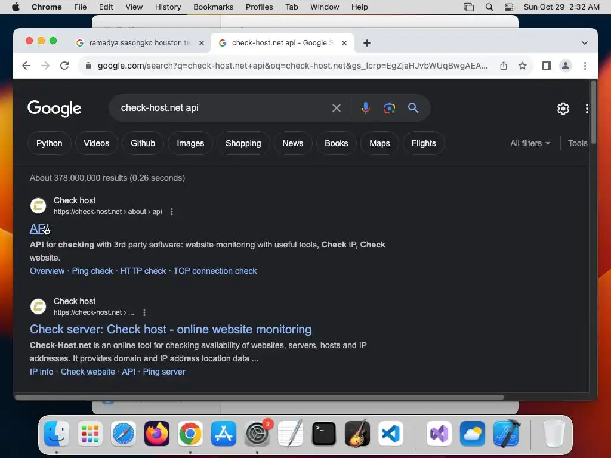
Task: Switch to ramadya sasongko houston tab
Action: point(140,43)
